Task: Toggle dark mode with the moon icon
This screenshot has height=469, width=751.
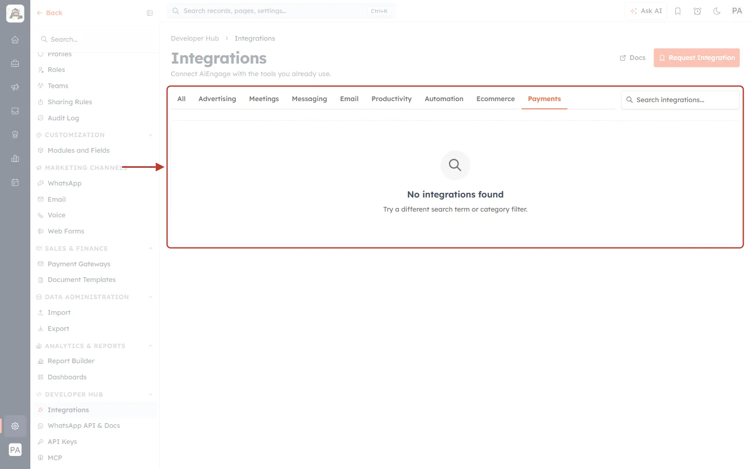Action: pyautogui.click(x=717, y=11)
